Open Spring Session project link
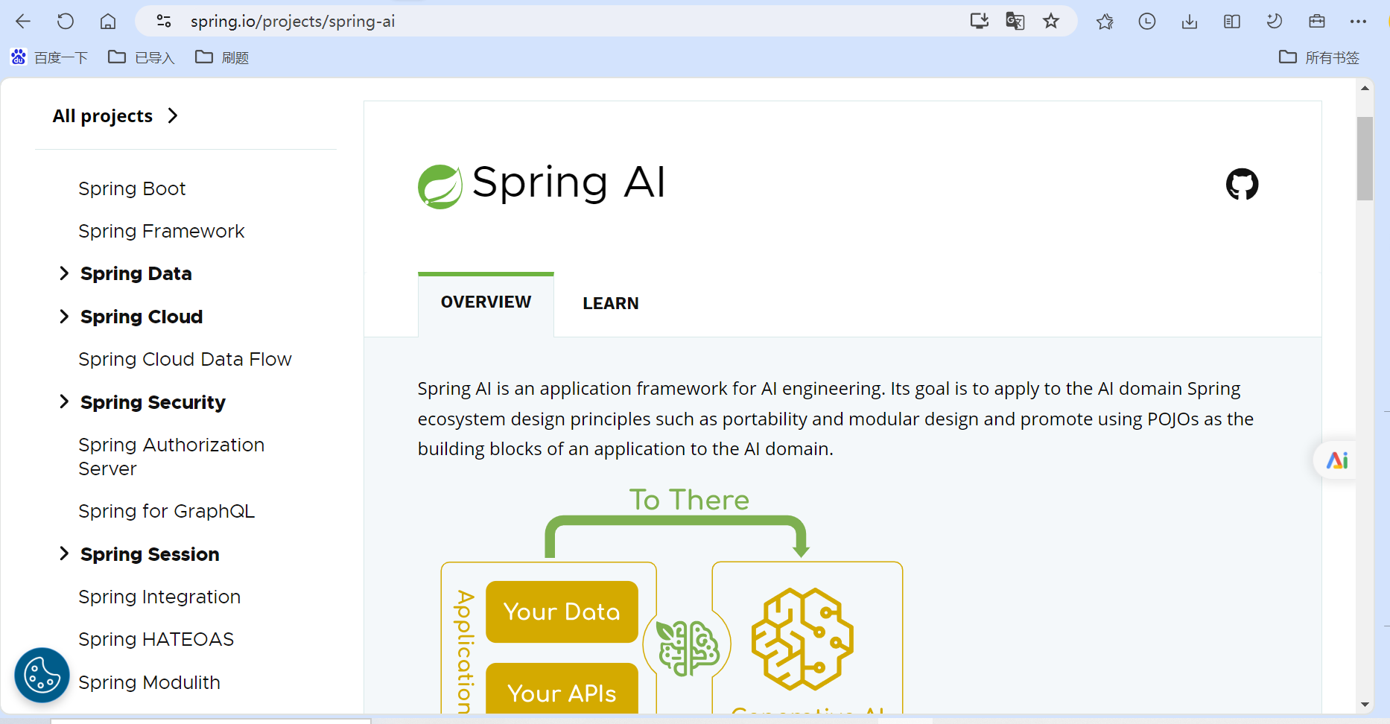The width and height of the screenshot is (1390, 724). [150, 554]
